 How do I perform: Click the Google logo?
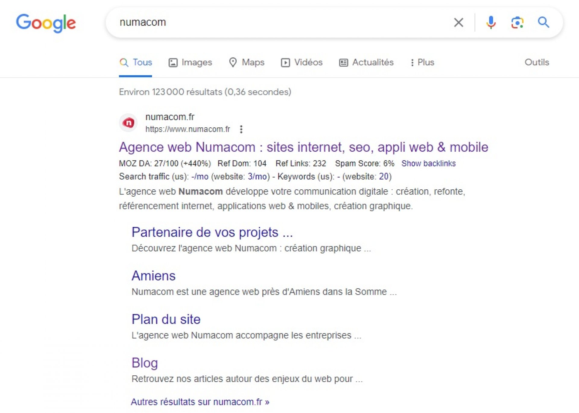46,23
